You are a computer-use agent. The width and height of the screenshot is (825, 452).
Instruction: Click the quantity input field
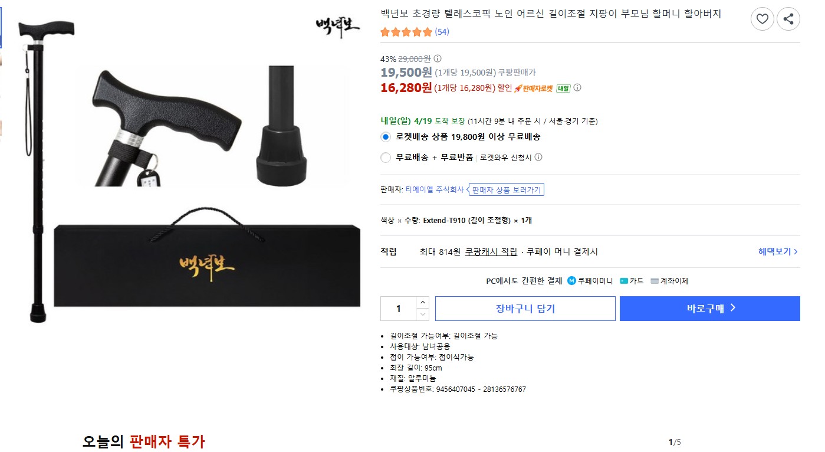(399, 309)
